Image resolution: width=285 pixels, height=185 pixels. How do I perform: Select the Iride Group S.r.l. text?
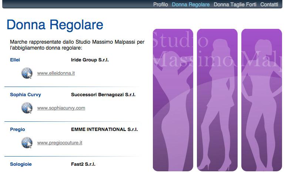90,60
